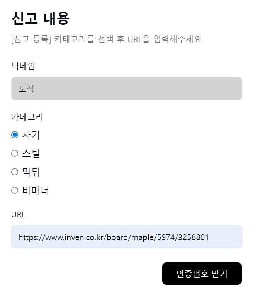Pick the 비매너 radio button
Screen dimensions: 253x296
pyautogui.click(x=15, y=190)
